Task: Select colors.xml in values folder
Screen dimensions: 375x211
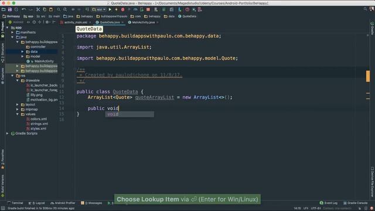Action: tap(38, 119)
